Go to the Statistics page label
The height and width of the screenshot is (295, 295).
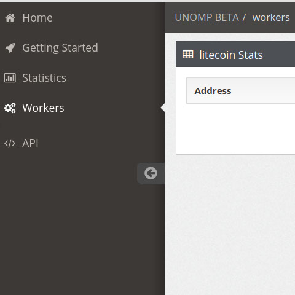coord(44,78)
